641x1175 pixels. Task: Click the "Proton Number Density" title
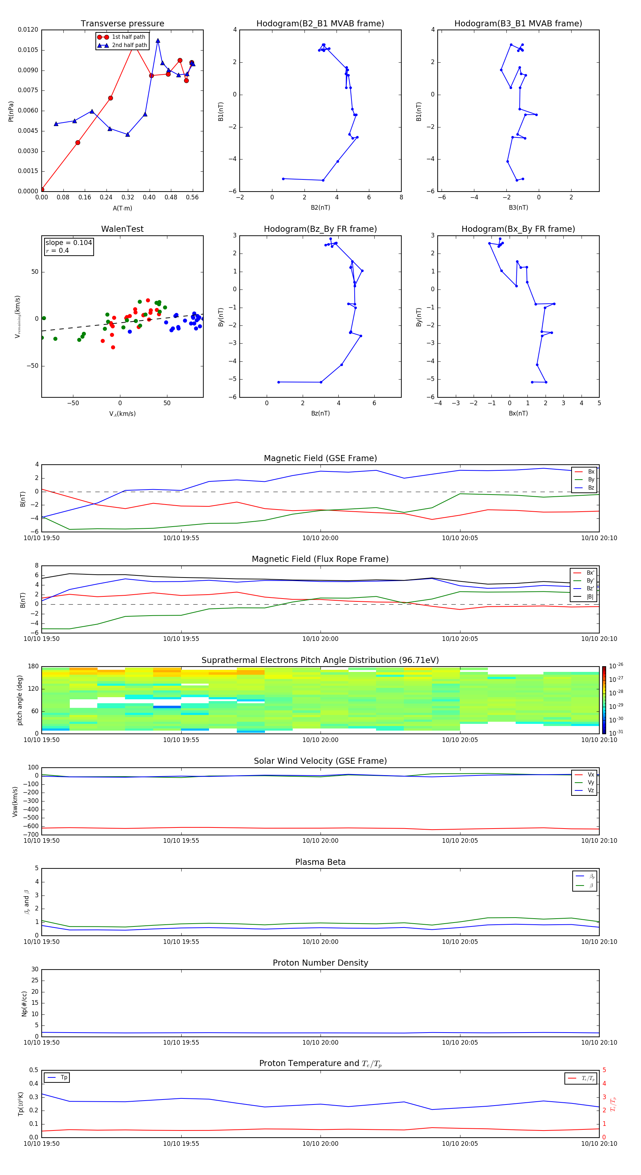click(x=320, y=963)
